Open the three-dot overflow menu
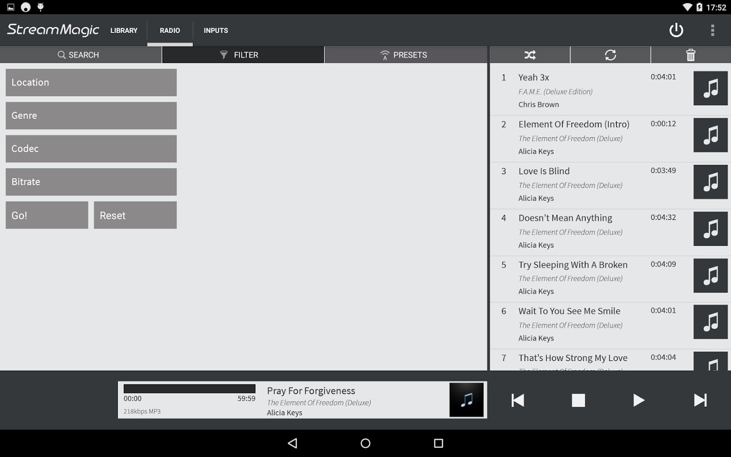The image size is (731, 457). (x=713, y=30)
